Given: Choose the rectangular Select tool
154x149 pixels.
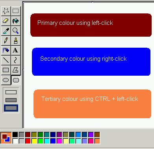Looking at the screenshot, I should pyautogui.click(x=16, y=11).
